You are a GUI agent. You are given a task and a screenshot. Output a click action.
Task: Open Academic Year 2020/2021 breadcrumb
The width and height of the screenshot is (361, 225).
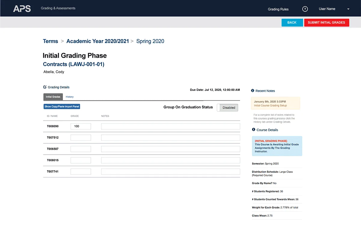click(97, 41)
